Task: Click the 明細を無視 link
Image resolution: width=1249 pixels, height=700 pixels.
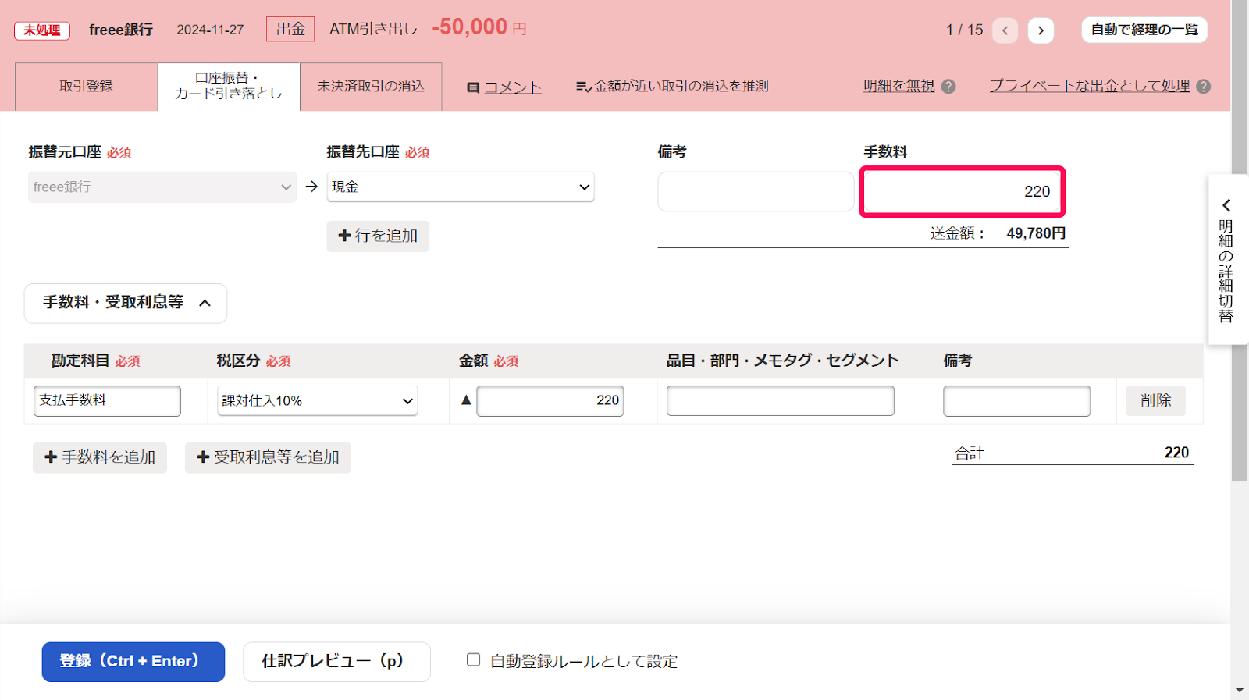Action: coord(898,87)
